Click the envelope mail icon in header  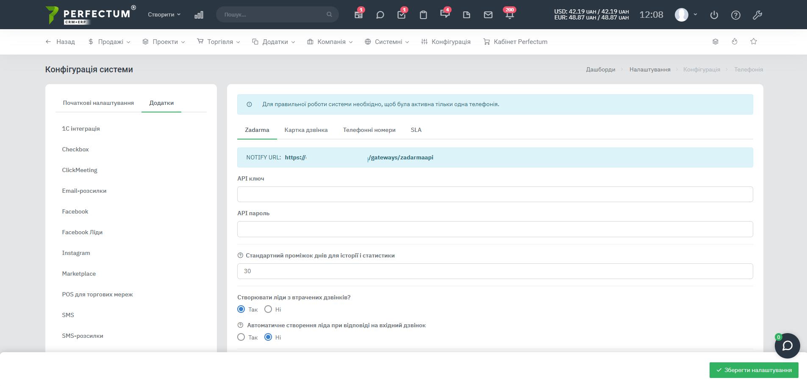pos(488,15)
